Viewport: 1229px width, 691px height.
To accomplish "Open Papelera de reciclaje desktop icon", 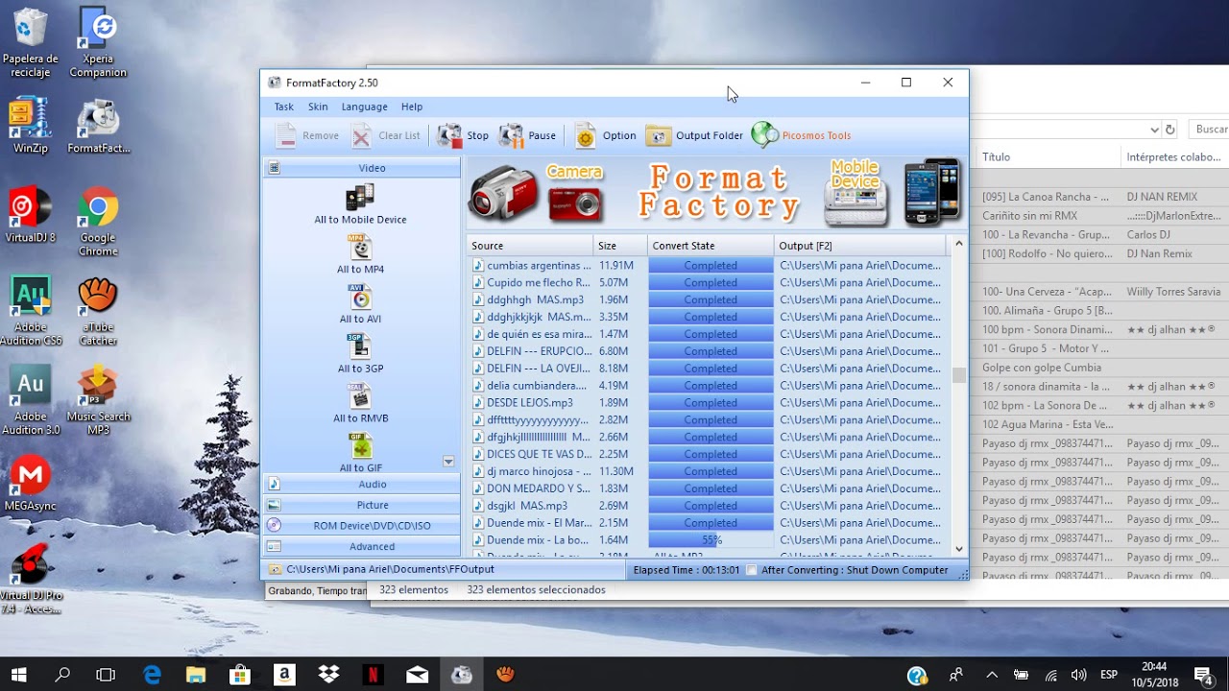I will point(30,43).
